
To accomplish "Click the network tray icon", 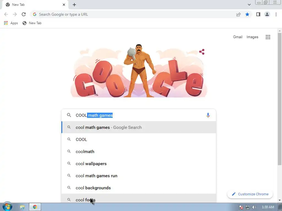I will 248,207.
